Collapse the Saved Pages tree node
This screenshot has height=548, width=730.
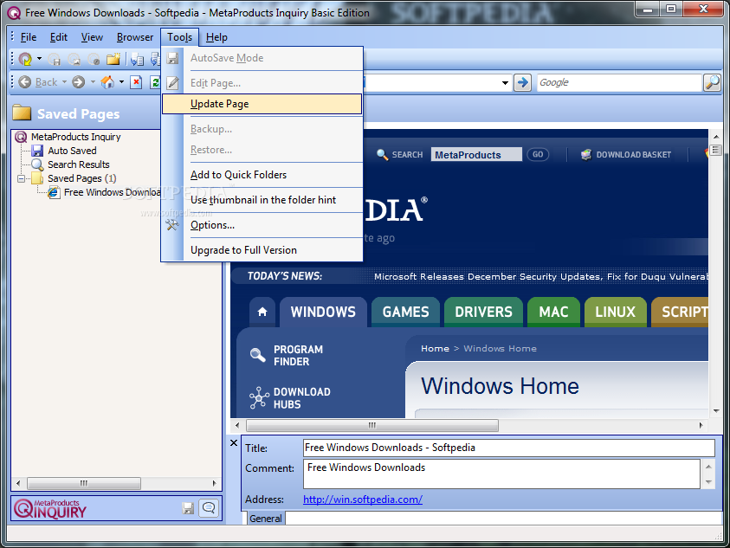pos(21,179)
